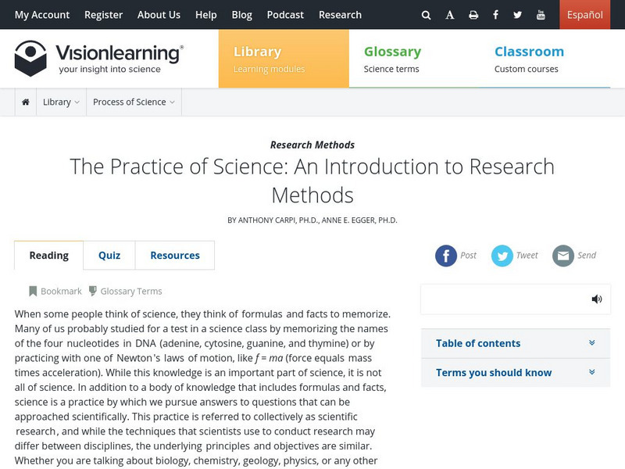
Task: Go to home via breadcrumb house icon
Action: coord(26,102)
